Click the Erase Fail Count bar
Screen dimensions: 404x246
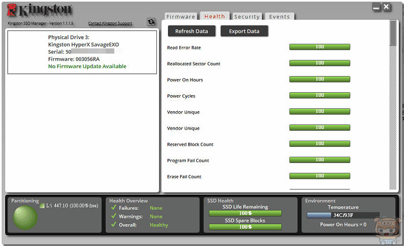[x=320, y=176]
